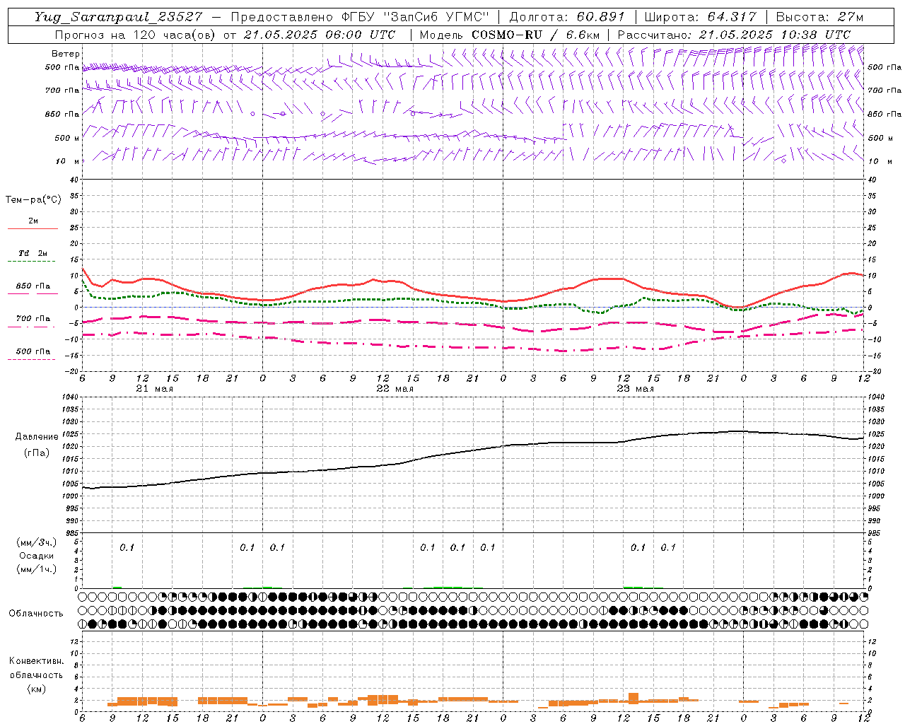This screenshot has height=724, width=905.
Task: Select the text Предоставлено ФГБУ "ЗапСиб УГМС"
Action: tap(360, 17)
